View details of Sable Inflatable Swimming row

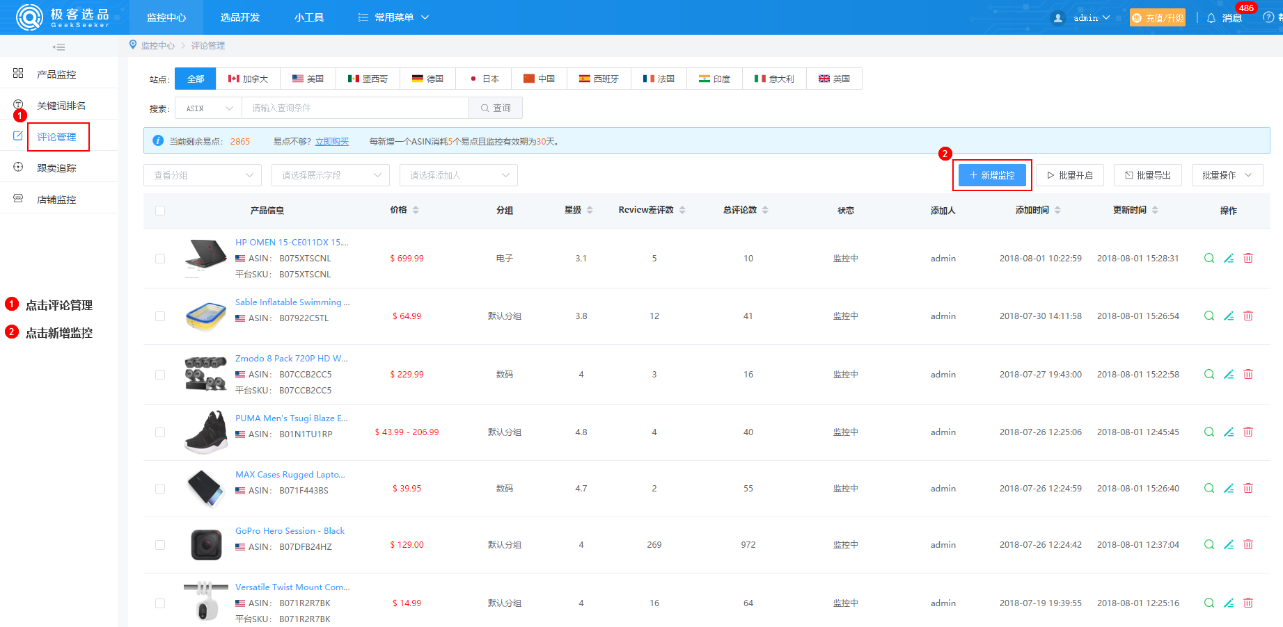click(x=1209, y=316)
